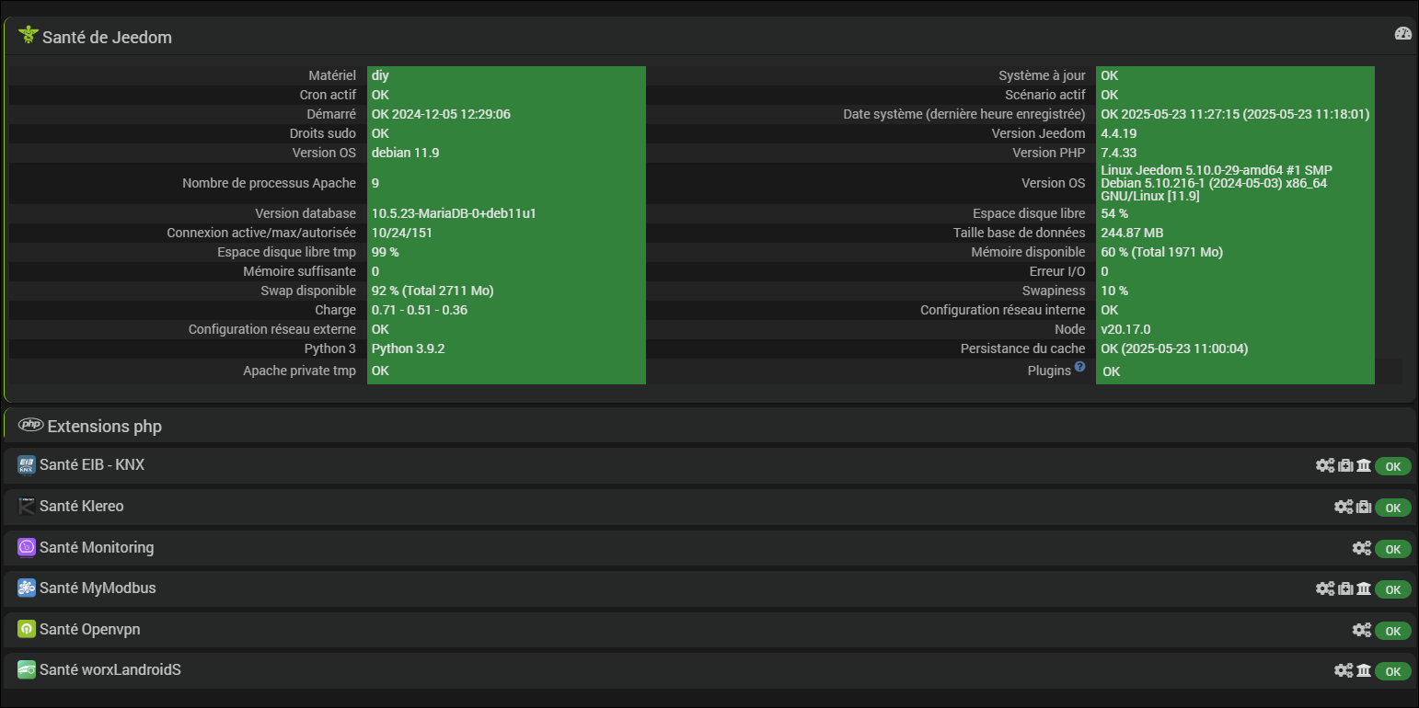Open configuration gears on Santé Klereo row
The width and height of the screenshot is (1419, 708).
click(1344, 507)
